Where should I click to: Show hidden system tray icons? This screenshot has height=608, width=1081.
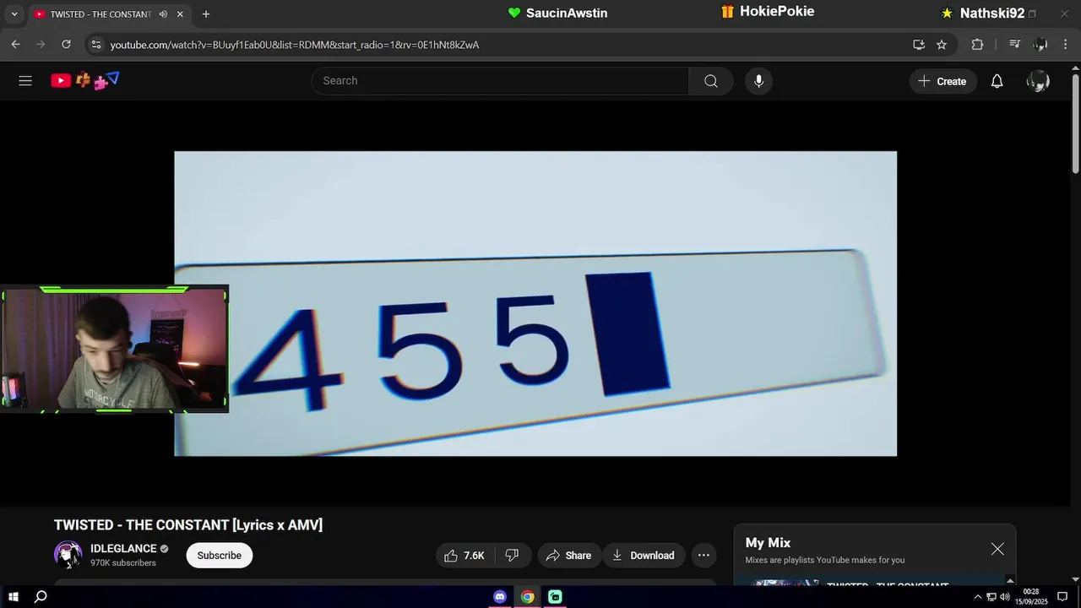(x=978, y=597)
